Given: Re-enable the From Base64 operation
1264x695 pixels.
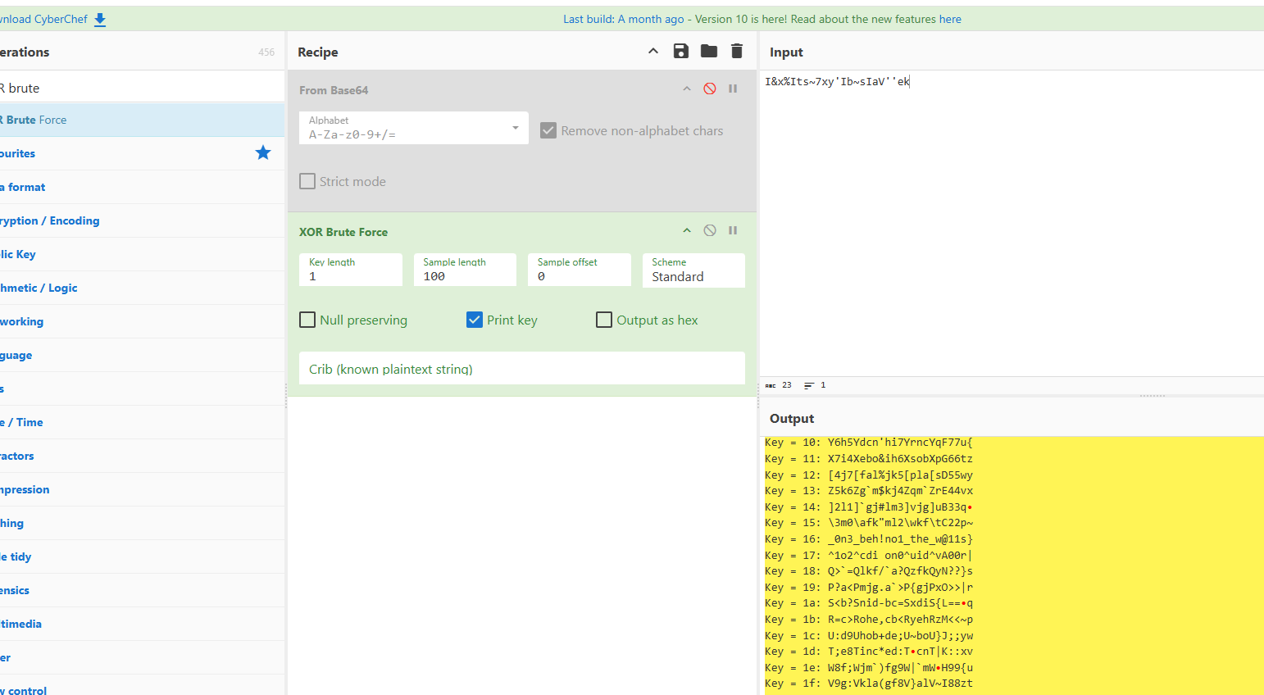Looking at the screenshot, I should (x=710, y=89).
